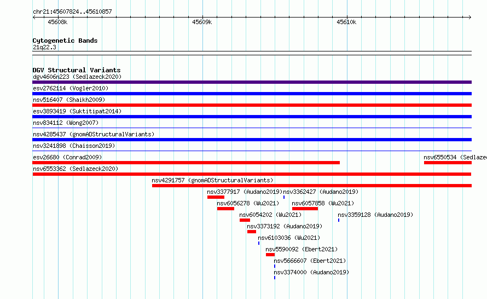The image size is (487, 299).
Task: Open nsv3374000 (Audano2019) label
Action: 311,272
